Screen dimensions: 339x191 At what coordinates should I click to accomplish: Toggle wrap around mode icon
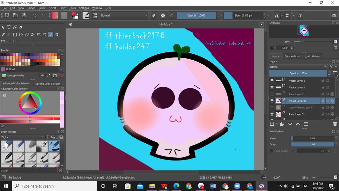[x=300, y=15]
